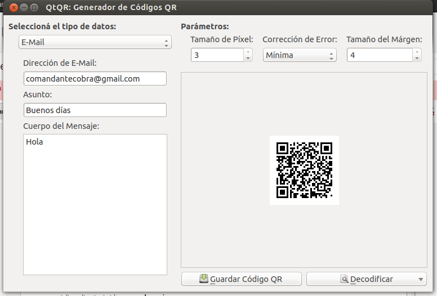Click the generated QR code image
Viewport: 437px width, 296px height.
(x=304, y=170)
